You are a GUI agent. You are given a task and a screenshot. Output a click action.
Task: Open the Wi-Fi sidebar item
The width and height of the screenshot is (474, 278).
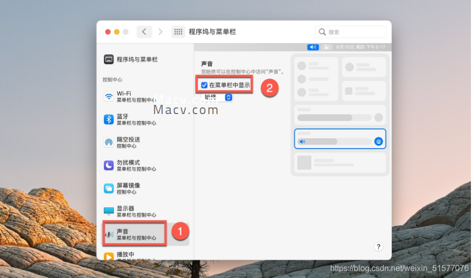click(146, 97)
